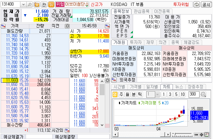213x139 pixels.
Task: Click the swap arrows icon beside 가격 header
Action: (3, 26)
